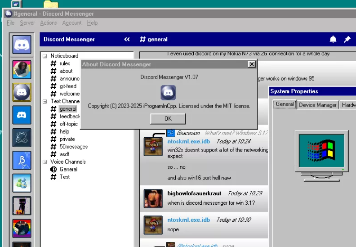Image resolution: width=356 pixels, height=247 pixels.
Task: Click the pinned messages pin icon
Action: [347, 40]
